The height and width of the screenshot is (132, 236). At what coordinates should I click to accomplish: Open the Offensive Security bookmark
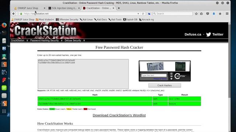(67, 19)
